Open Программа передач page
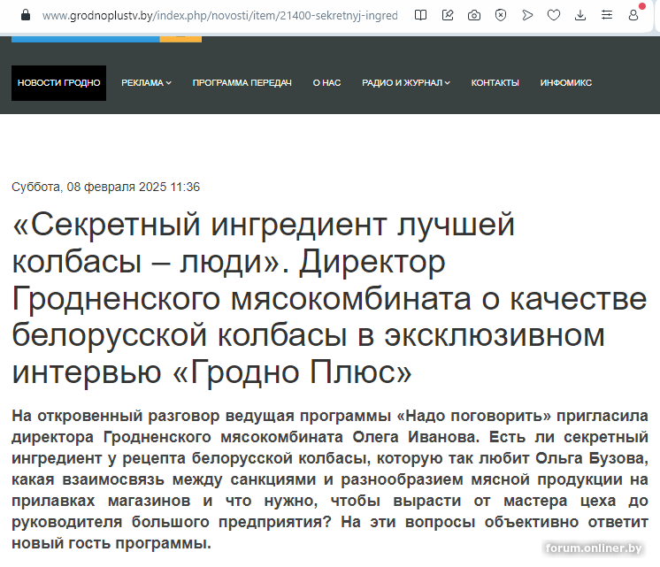 (x=242, y=83)
